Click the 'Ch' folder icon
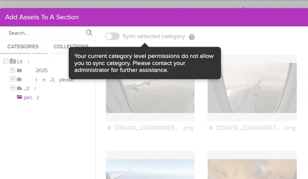This screenshot has width=308, height=179. click(19, 88)
